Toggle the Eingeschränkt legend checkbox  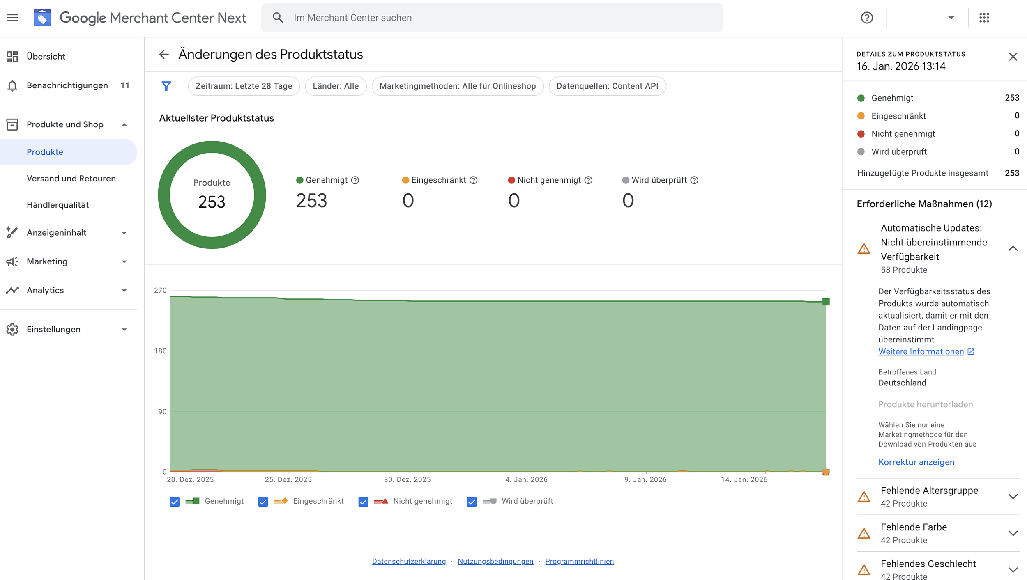[x=263, y=502]
